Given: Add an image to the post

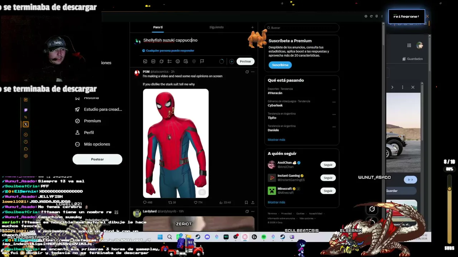Looking at the screenshot, I should point(145,61).
